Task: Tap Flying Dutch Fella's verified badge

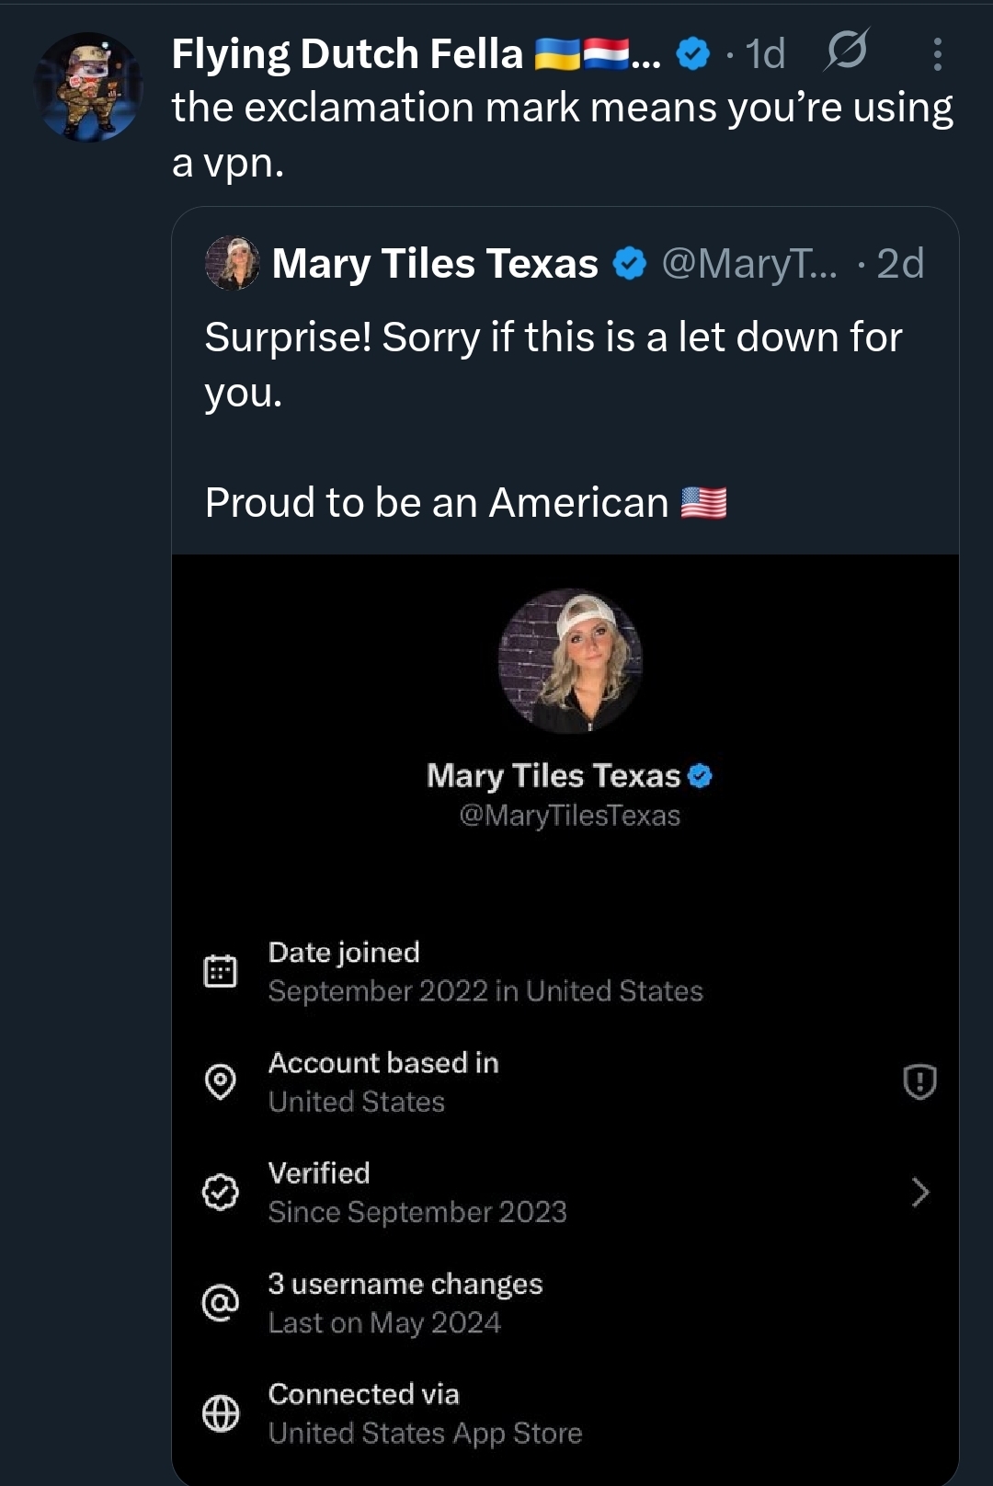Action: coord(692,54)
